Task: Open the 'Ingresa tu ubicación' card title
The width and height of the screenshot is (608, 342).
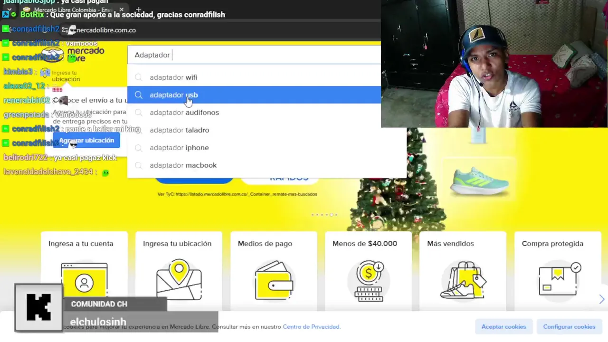Action: [x=177, y=244]
